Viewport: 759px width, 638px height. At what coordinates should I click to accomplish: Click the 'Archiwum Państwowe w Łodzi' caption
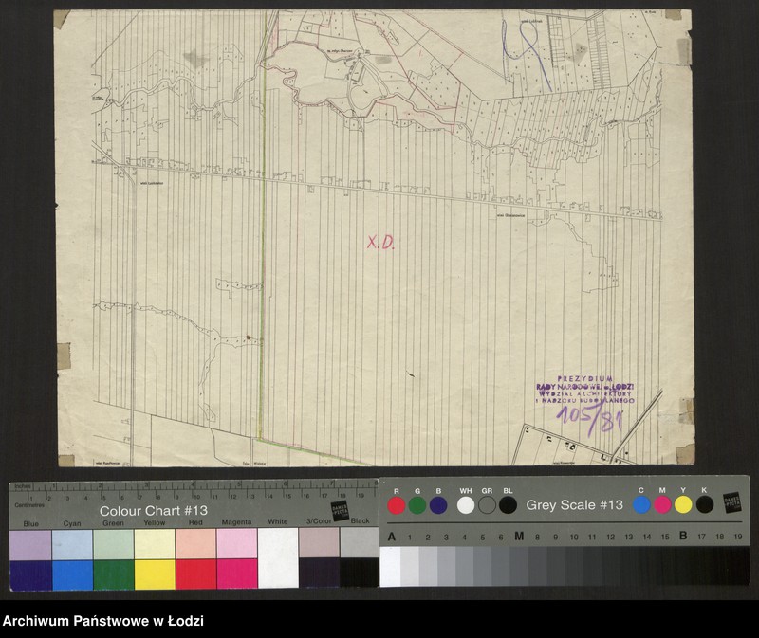pos(102,622)
